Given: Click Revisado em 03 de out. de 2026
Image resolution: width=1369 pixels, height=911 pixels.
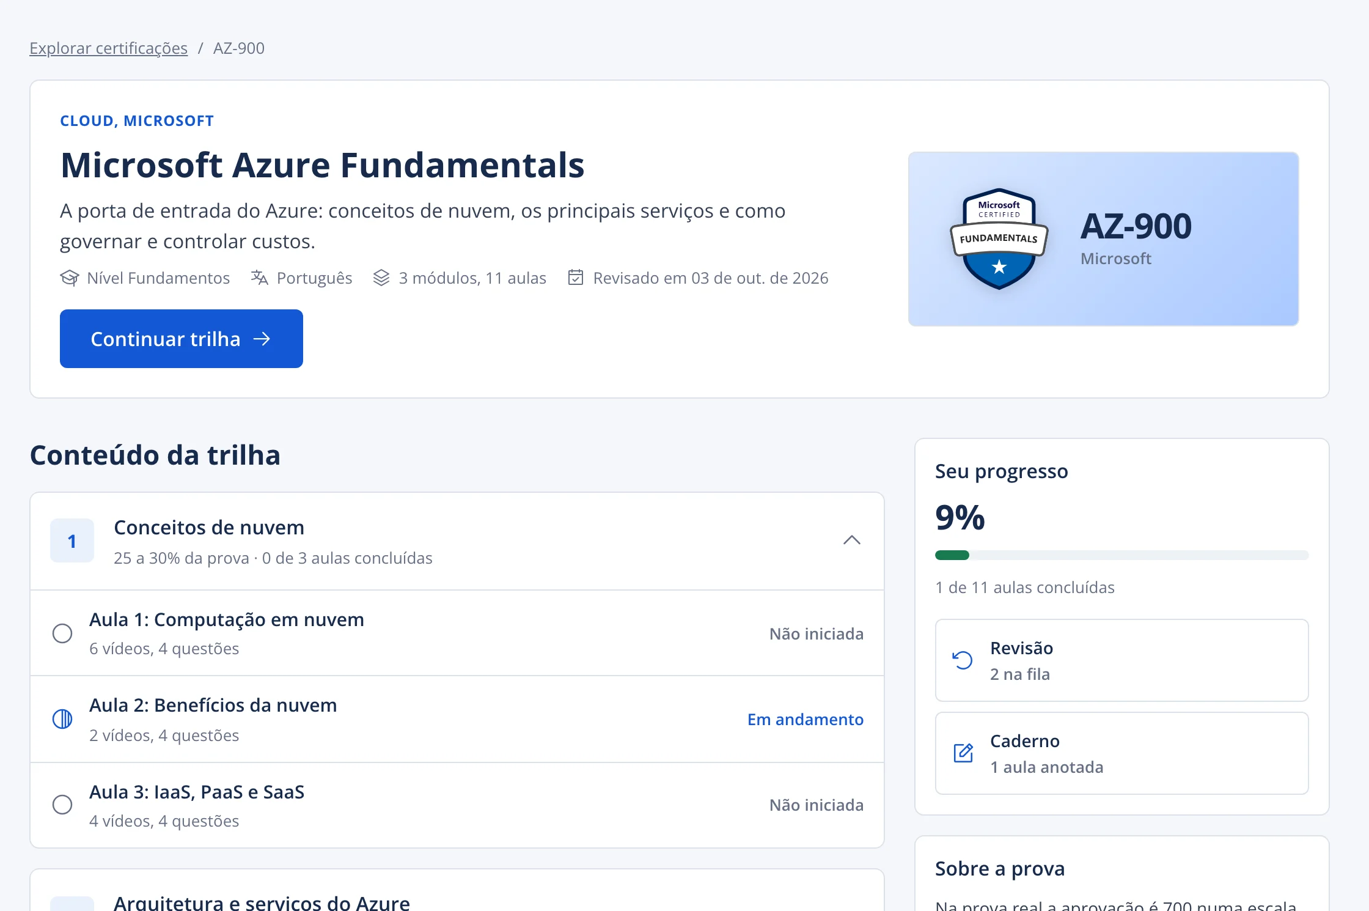Looking at the screenshot, I should click(711, 278).
